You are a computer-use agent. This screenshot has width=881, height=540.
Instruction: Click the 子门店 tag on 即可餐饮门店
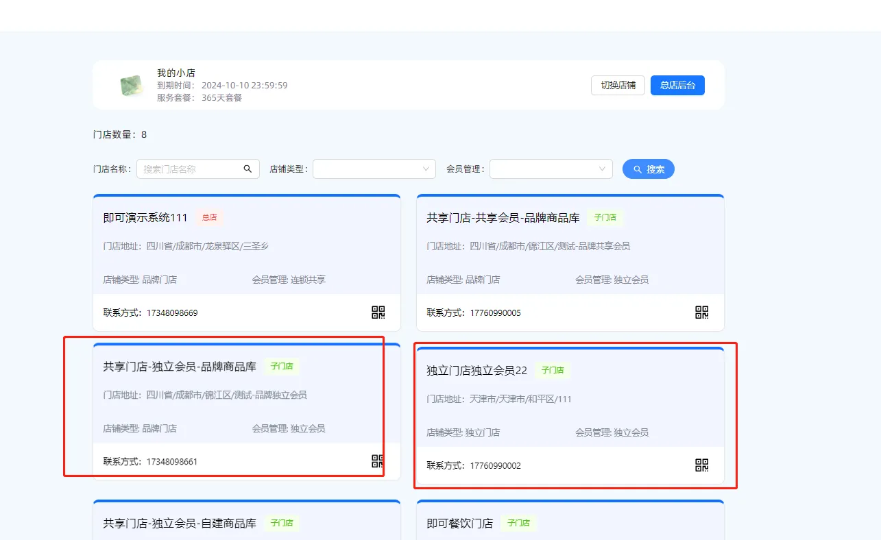pyautogui.click(x=519, y=523)
